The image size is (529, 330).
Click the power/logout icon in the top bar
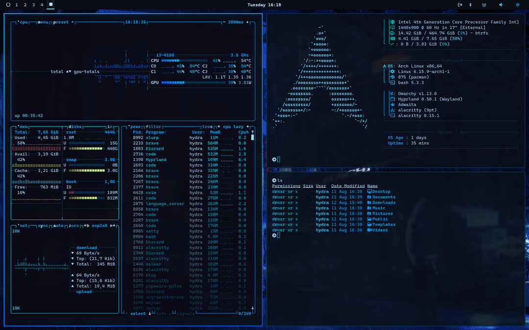tap(460, 5)
